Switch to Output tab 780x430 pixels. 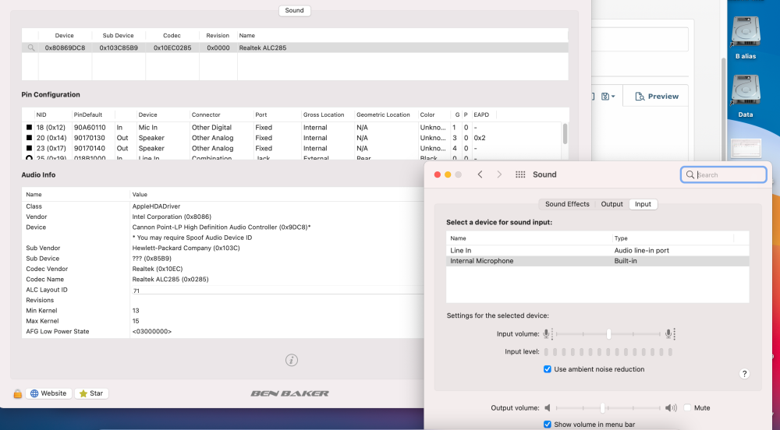pyautogui.click(x=612, y=204)
